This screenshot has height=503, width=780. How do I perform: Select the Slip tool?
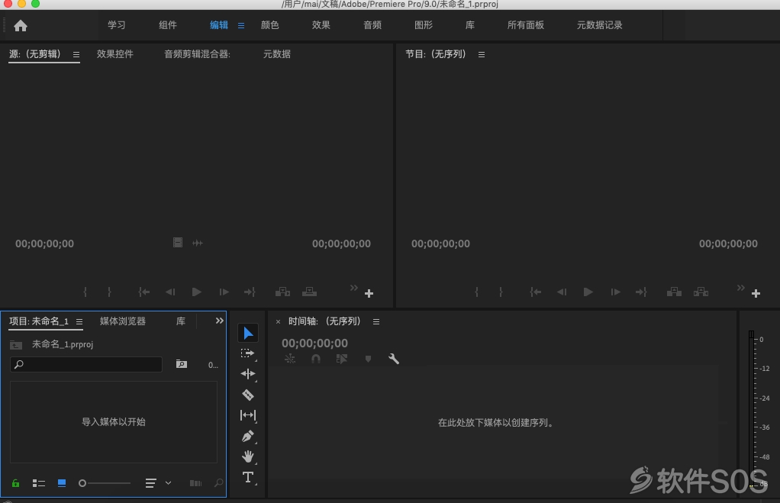pyautogui.click(x=248, y=415)
